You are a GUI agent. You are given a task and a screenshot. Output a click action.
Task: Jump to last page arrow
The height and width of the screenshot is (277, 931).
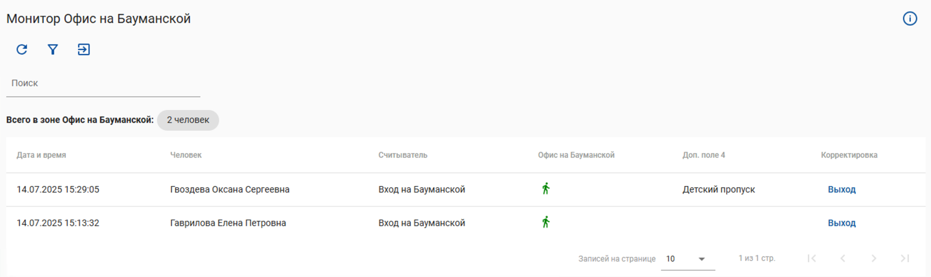coord(904,258)
